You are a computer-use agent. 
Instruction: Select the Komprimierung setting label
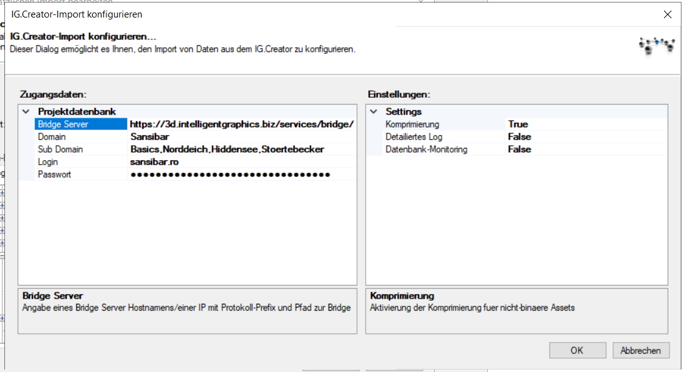click(x=412, y=124)
